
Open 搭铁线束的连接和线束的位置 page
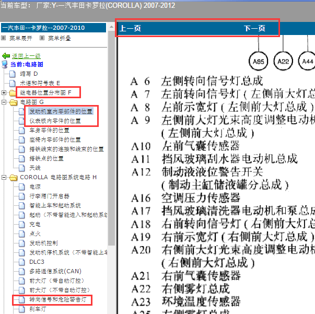point(66,149)
